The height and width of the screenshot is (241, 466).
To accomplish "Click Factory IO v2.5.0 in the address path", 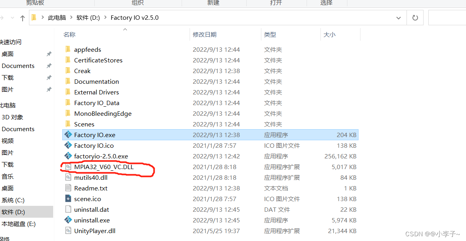I will [134, 17].
